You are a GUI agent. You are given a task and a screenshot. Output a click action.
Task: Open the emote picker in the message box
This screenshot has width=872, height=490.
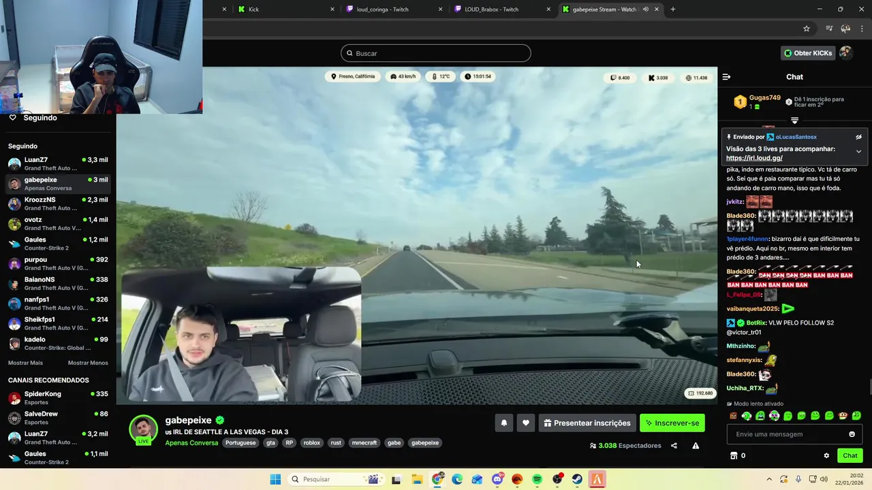point(852,434)
